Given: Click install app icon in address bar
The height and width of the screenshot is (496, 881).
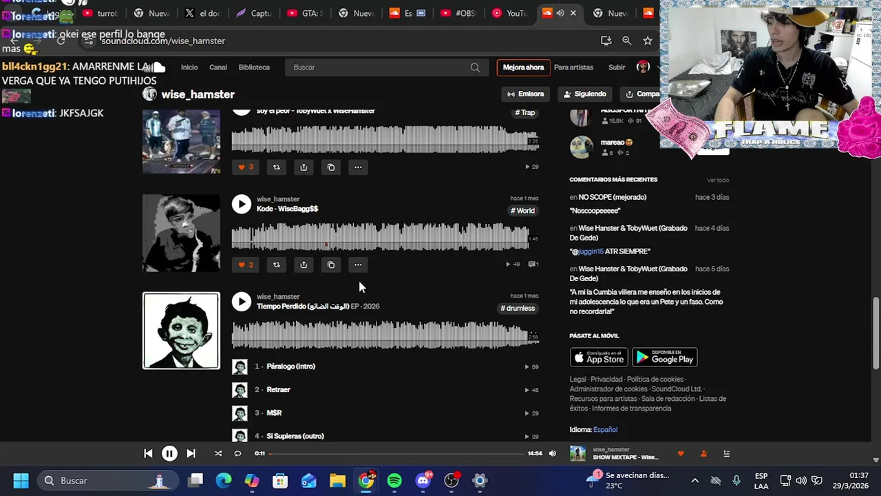Looking at the screenshot, I should pyautogui.click(x=606, y=41).
